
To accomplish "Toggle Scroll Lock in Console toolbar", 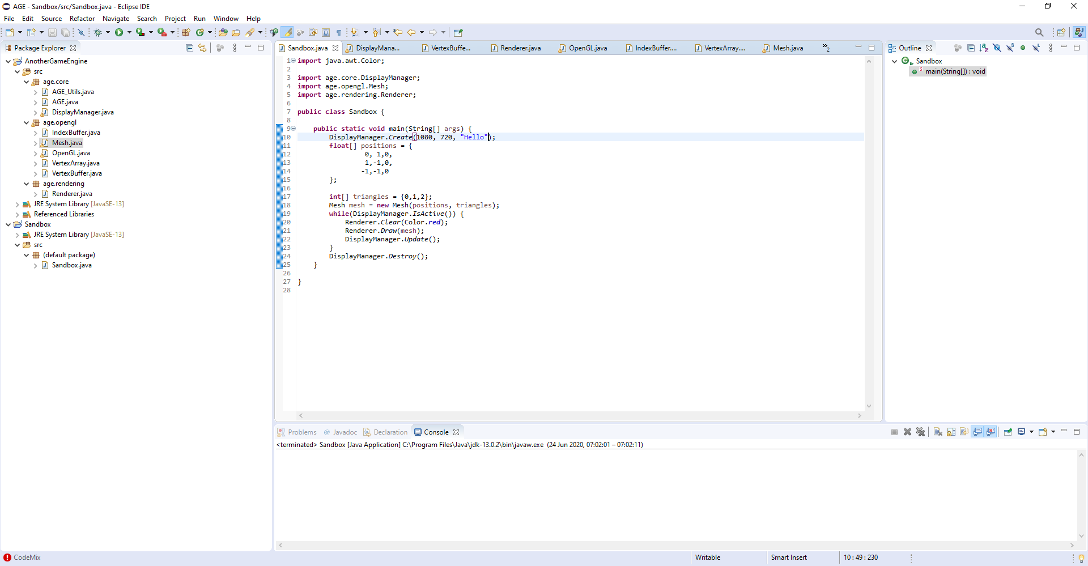I will [951, 432].
